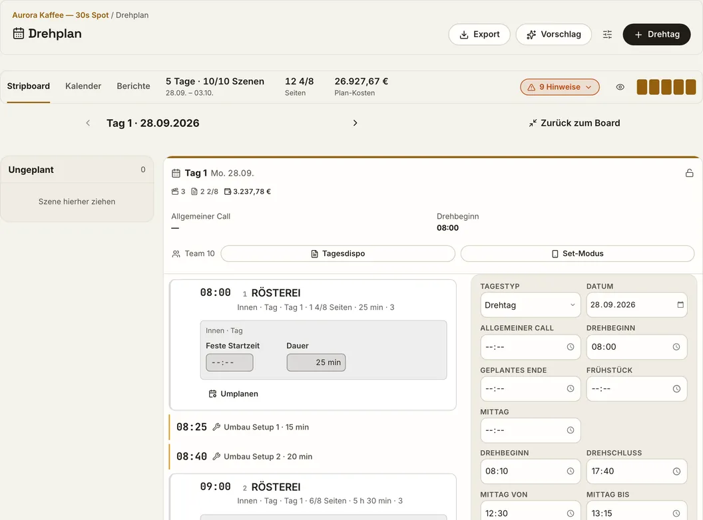
Task: Add a new Drehtag
Action: [x=656, y=35]
